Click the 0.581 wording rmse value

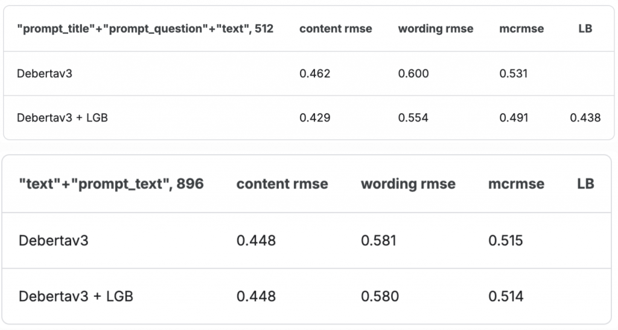(378, 241)
